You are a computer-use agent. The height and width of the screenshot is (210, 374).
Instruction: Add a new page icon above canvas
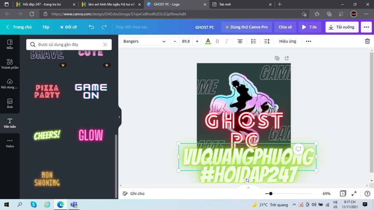[287, 58]
